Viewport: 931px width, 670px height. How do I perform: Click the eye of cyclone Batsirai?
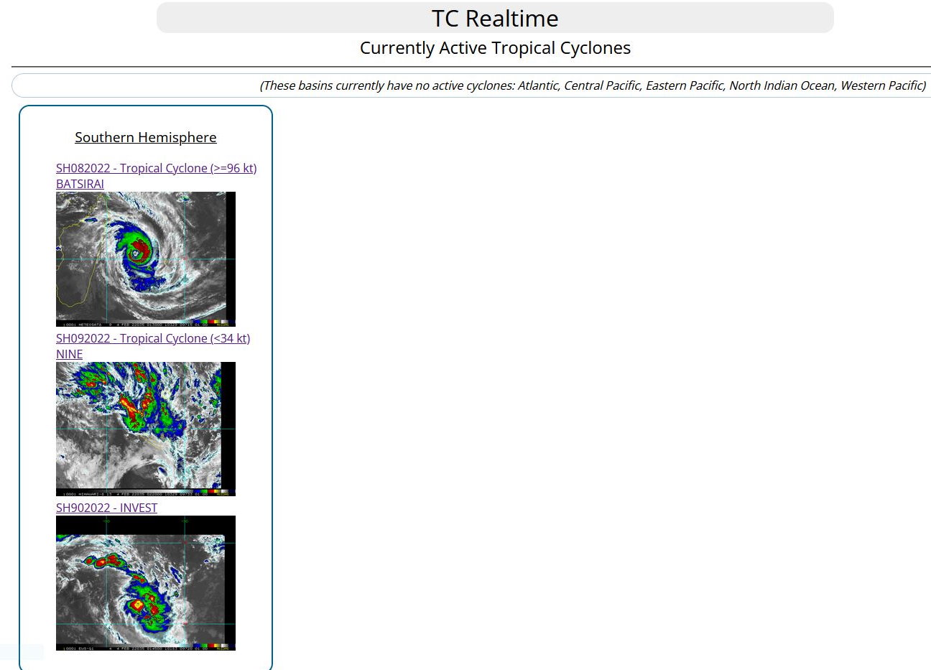pos(135,253)
